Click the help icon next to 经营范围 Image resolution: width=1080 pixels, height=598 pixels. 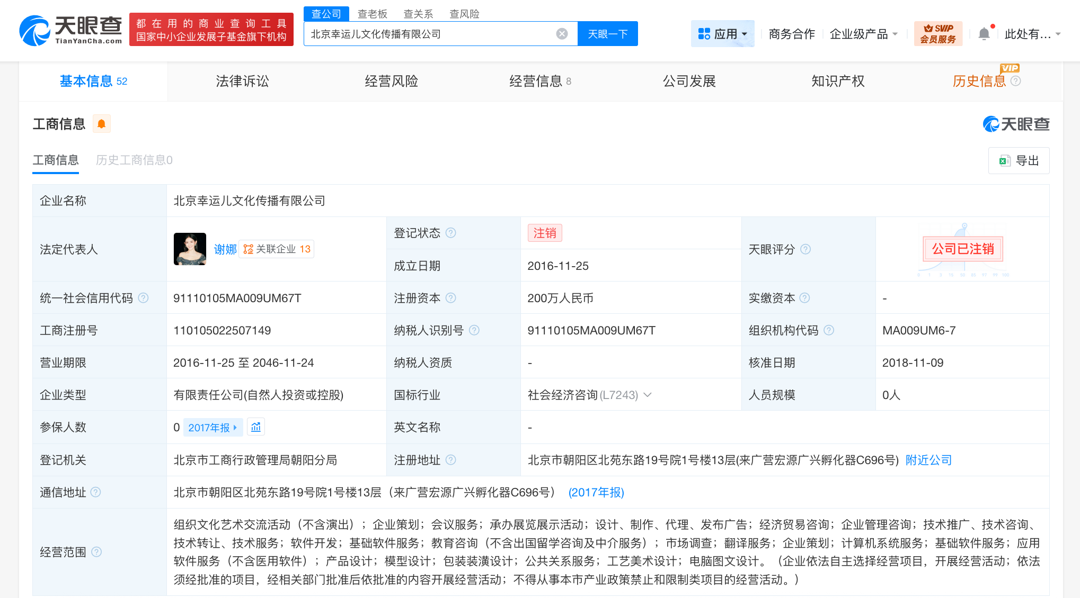tap(96, 552)
